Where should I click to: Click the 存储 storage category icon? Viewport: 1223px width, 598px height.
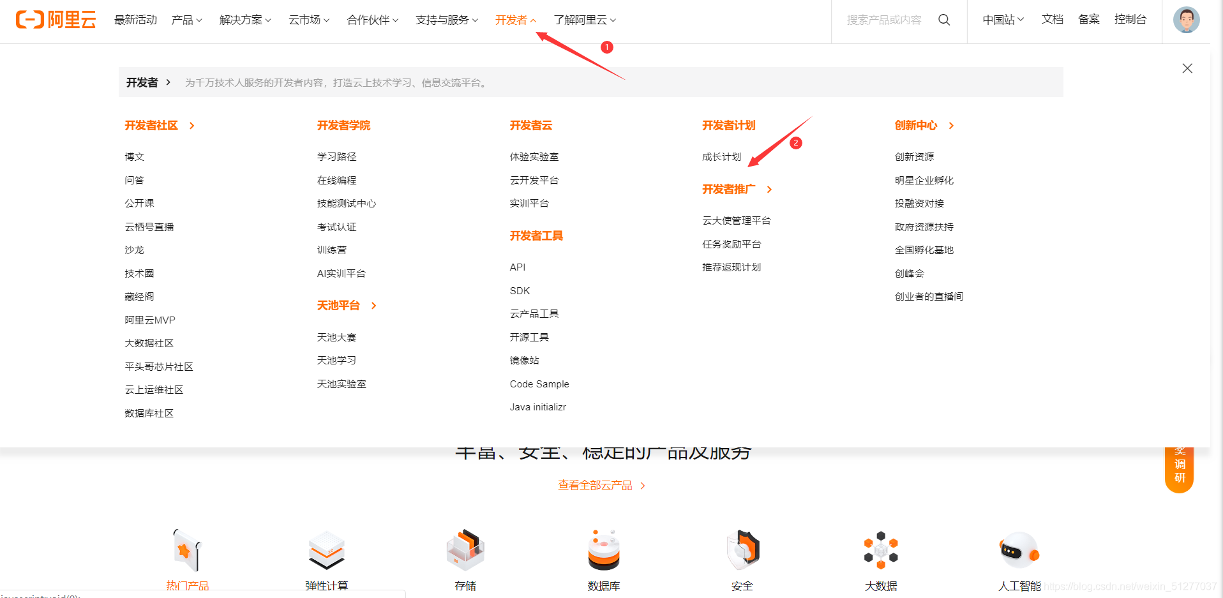[x=465, y=550]
